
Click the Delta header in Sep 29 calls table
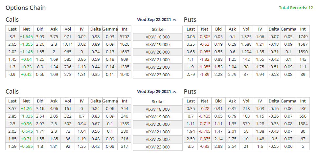pyautogui.click(x=96, y=101)
